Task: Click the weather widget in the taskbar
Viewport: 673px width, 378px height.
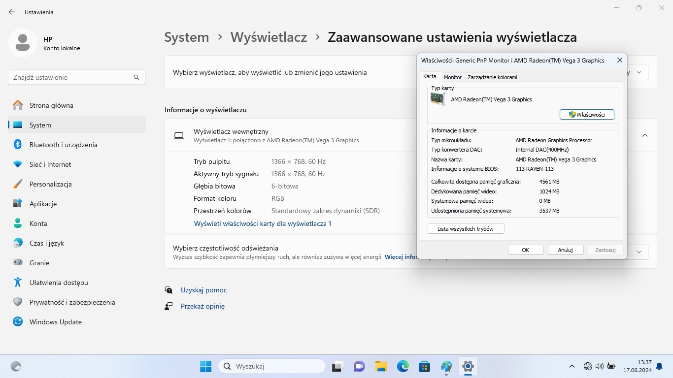Action: point(16,366)
